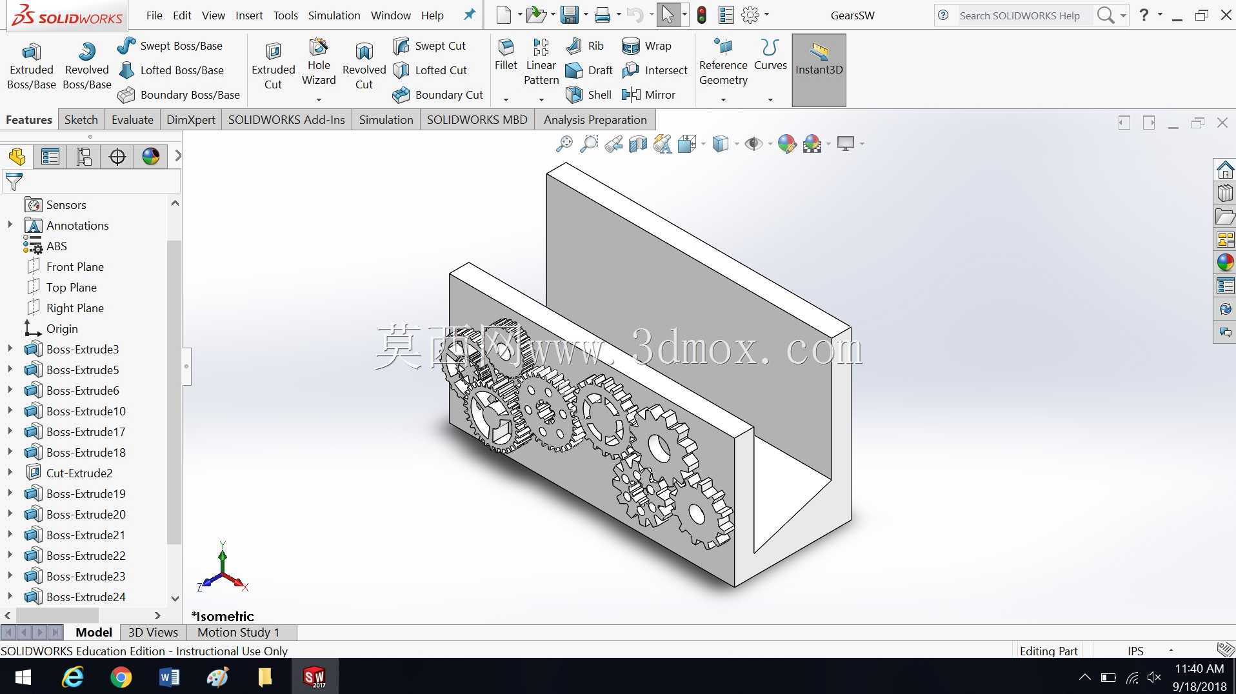Apply the Fillet tool
This screenshot has height=694, width=1236.
(506, 55)
